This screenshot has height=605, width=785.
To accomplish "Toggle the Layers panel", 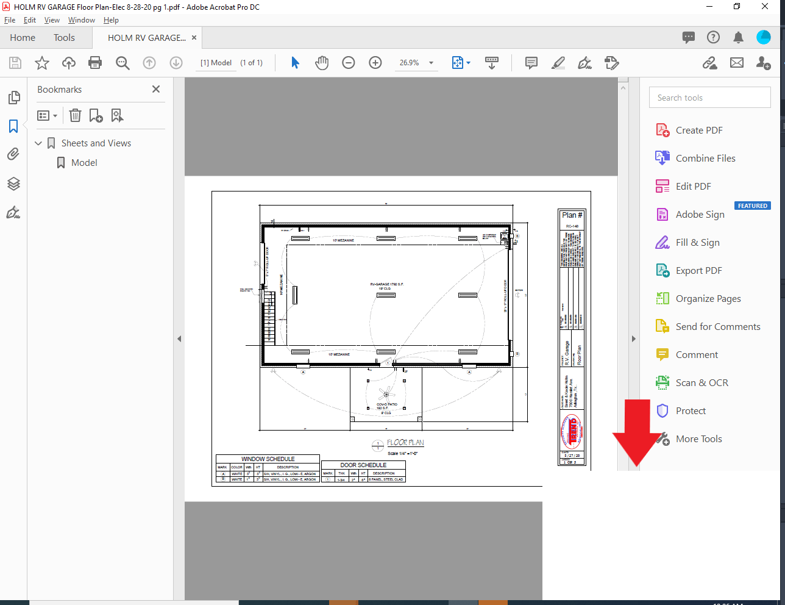I will coord(13,184).
